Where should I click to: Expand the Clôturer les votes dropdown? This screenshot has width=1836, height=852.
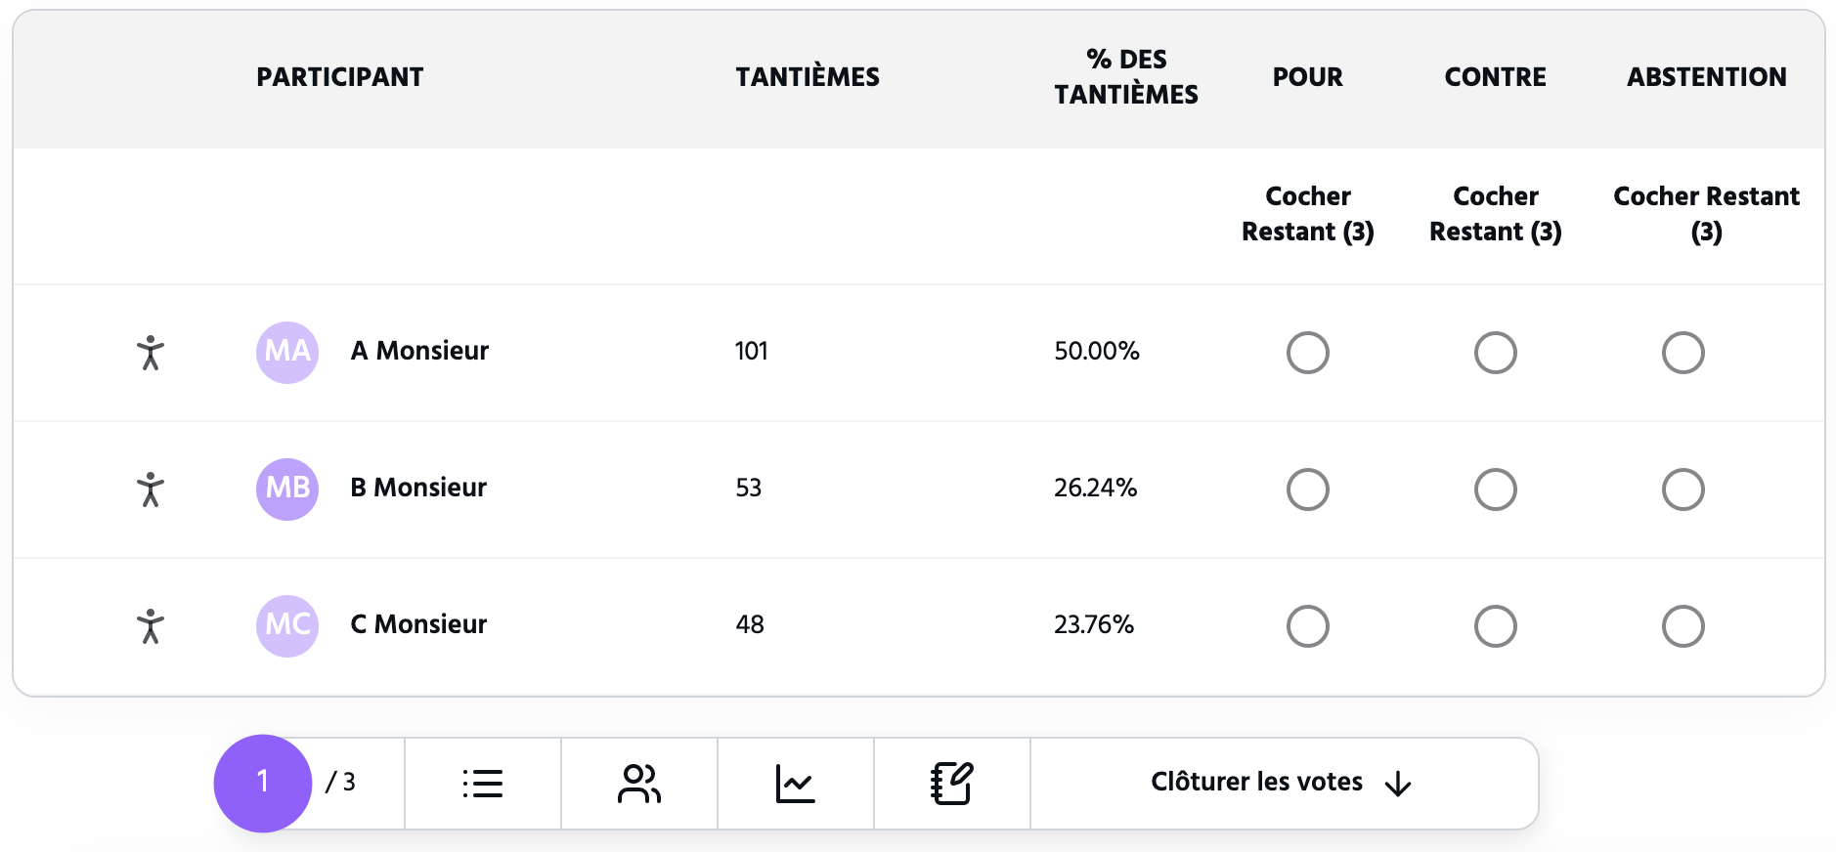1257,783
